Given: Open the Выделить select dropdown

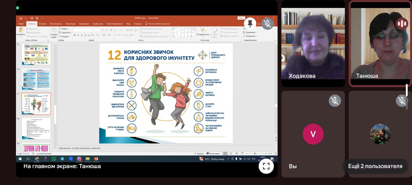Looking at the screenshot, I should [x=250, y=36].
